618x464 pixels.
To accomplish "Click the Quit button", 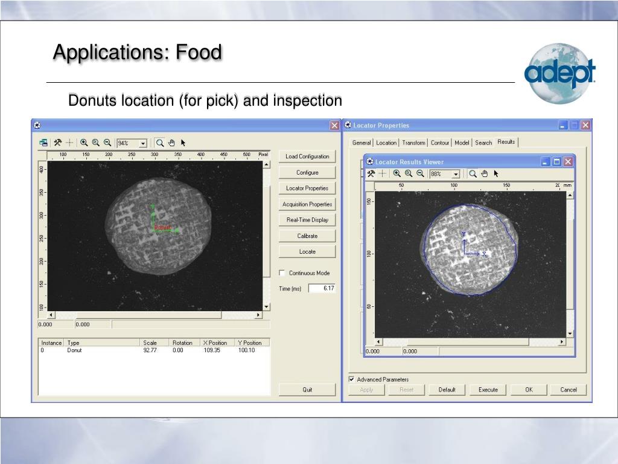I will 307,390.
